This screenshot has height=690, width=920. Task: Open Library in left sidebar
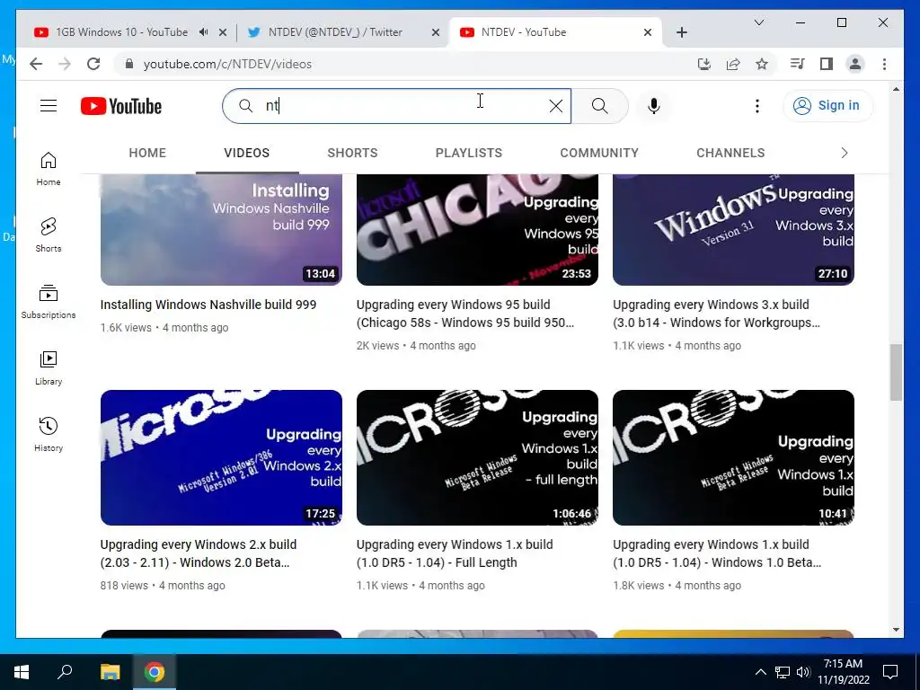[49, 368]
